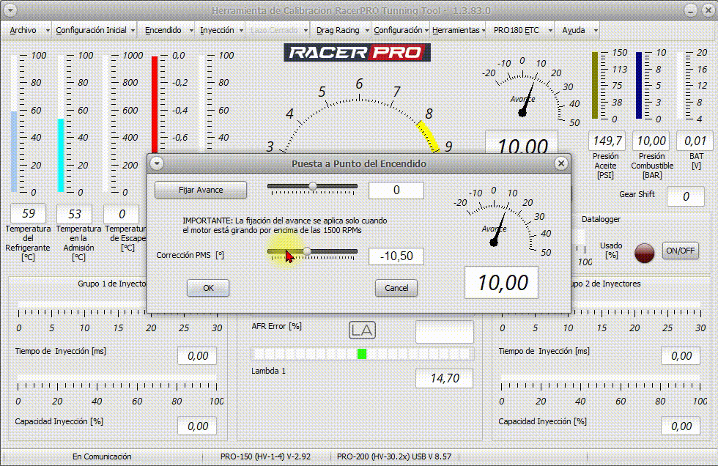Click the Fijar Avance slider handle
718x466 pixels.
(x=313, y=186)
